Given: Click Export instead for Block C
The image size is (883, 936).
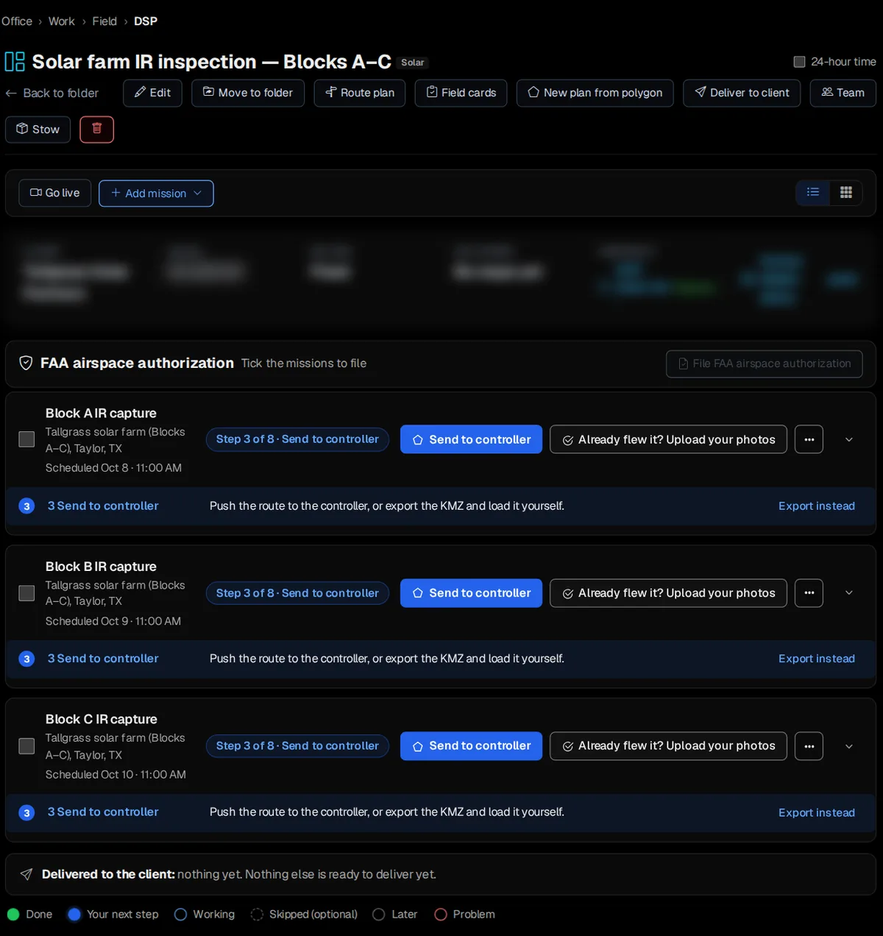Looking at the screenshot, I should [x=817, y=813].
